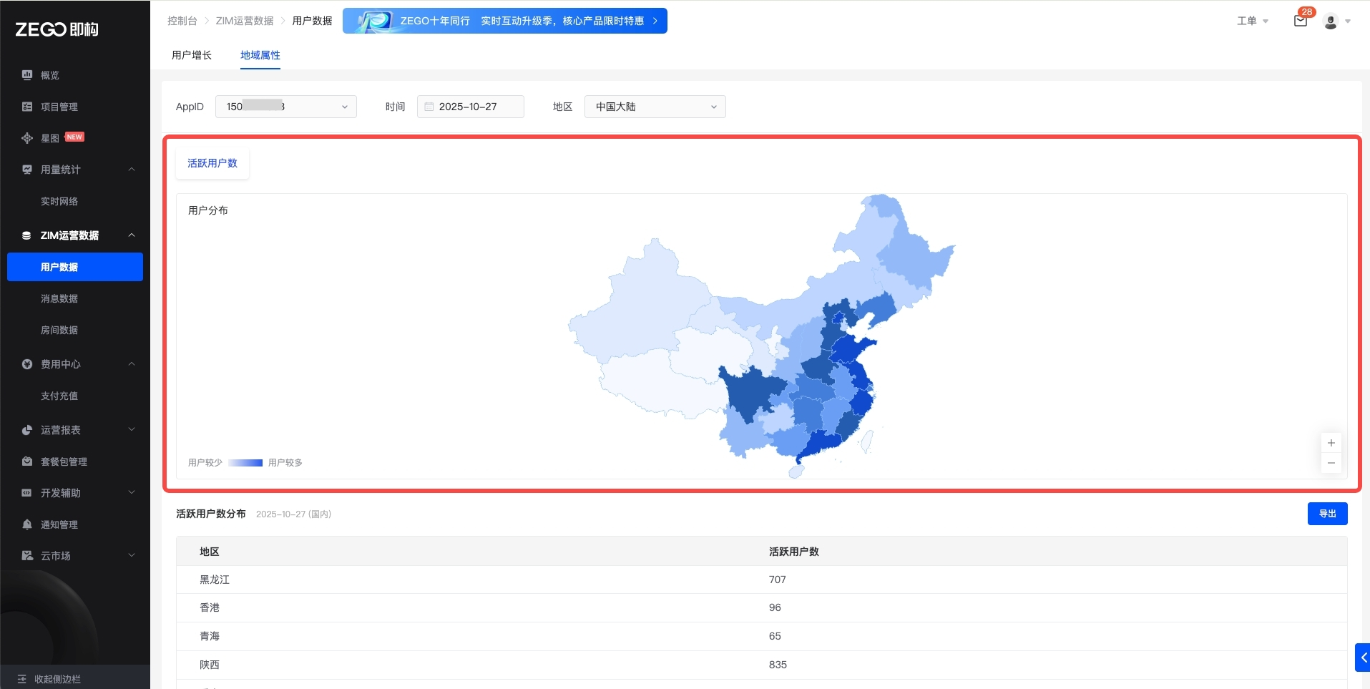Select 消息数据 in the sidebar
Screen dimensions: 1370x689
pyautogui.click(x=59, y=298)
